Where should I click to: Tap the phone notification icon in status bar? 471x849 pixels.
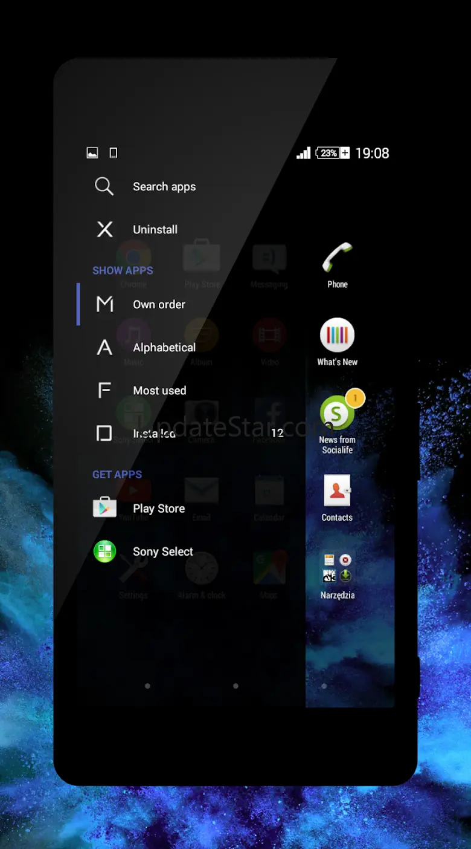coord(113,153)
